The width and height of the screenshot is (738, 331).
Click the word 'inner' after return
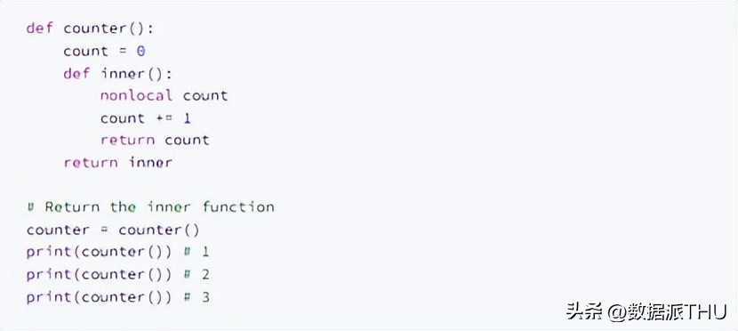coord(150,163)
